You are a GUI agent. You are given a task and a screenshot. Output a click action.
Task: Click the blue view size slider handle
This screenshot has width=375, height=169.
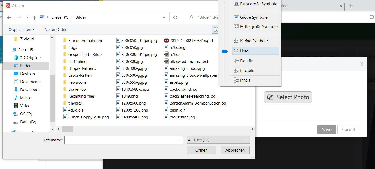[225, 51]
